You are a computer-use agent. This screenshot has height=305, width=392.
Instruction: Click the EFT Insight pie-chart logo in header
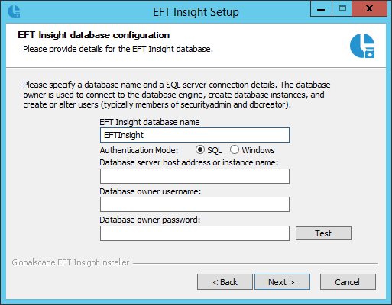click(362, 46)
